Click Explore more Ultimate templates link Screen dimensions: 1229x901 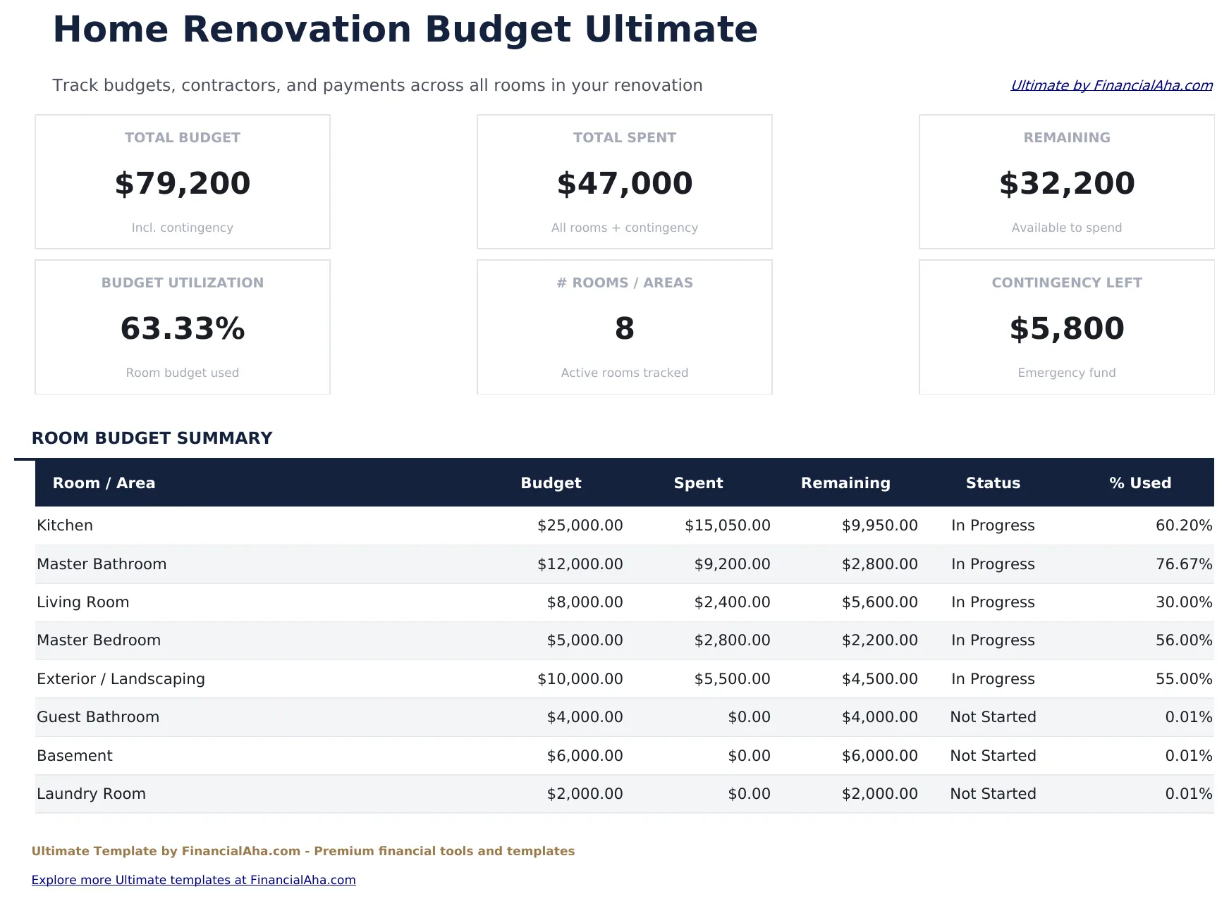pos(195,879)
